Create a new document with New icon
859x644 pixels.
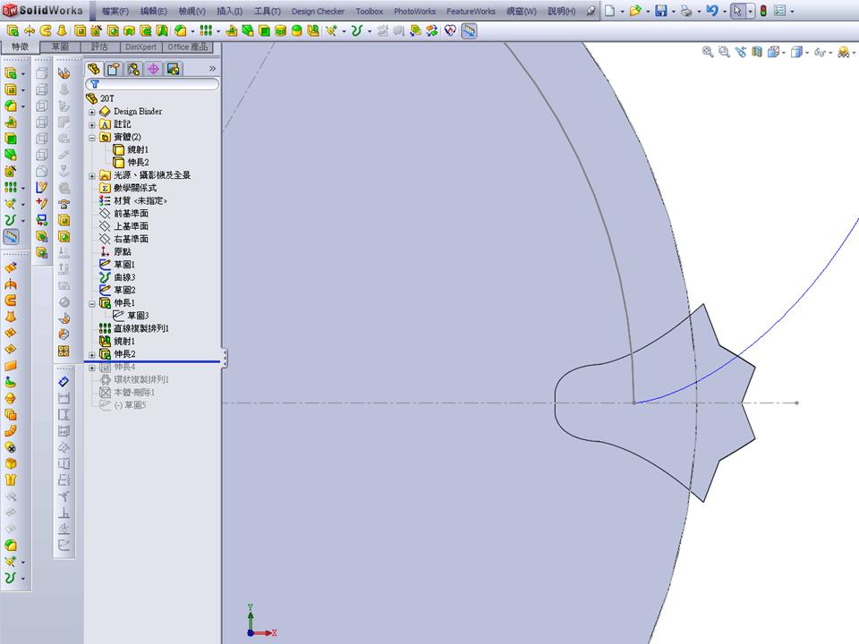(609, 11)
